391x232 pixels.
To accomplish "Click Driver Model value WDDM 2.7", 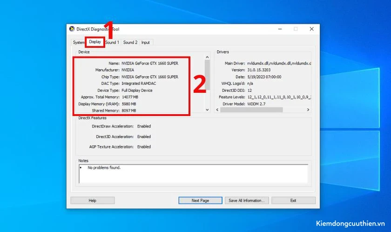I will point(256,104).
